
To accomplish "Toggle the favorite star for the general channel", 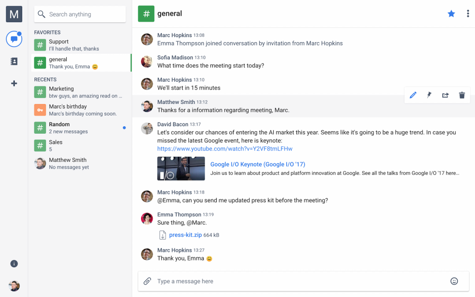I will coord(451,13).
